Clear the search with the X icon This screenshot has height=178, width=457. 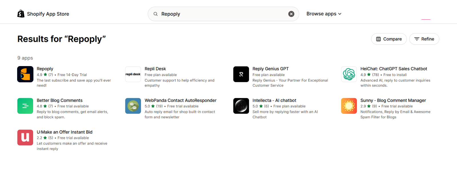click(291, 14)
